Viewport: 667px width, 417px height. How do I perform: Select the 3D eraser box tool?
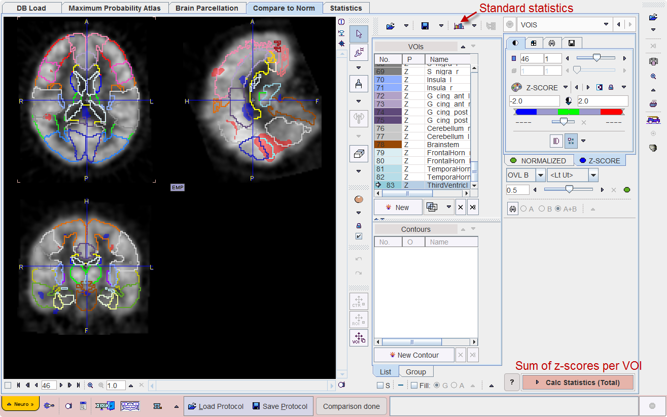[x=359, y=153]
